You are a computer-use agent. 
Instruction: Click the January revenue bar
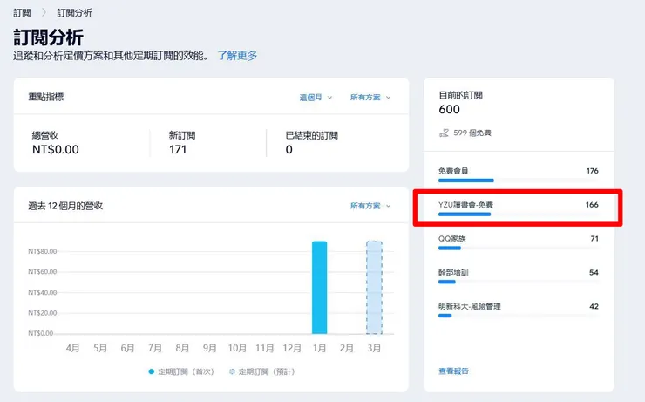pyautogui.click(x=320, y=287)
